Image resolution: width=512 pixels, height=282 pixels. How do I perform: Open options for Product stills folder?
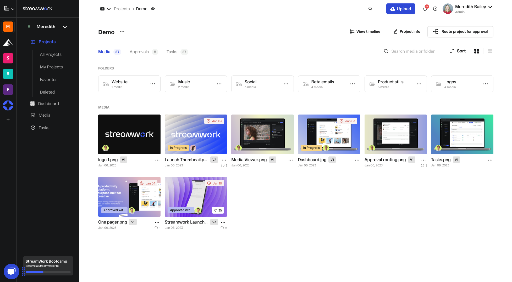[x=419, y=84]
